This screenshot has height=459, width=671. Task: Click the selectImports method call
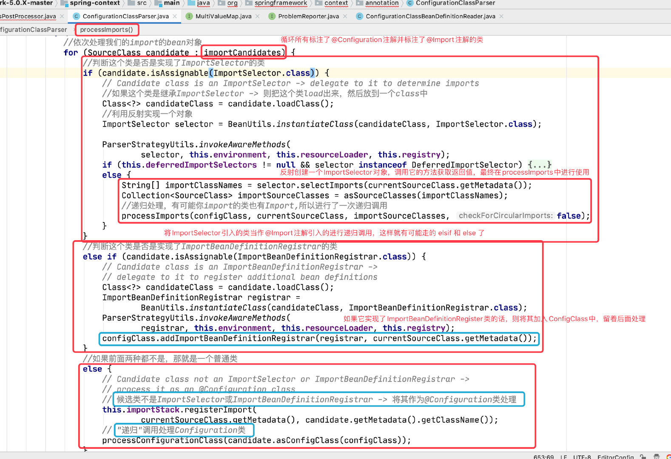[332, 185]
